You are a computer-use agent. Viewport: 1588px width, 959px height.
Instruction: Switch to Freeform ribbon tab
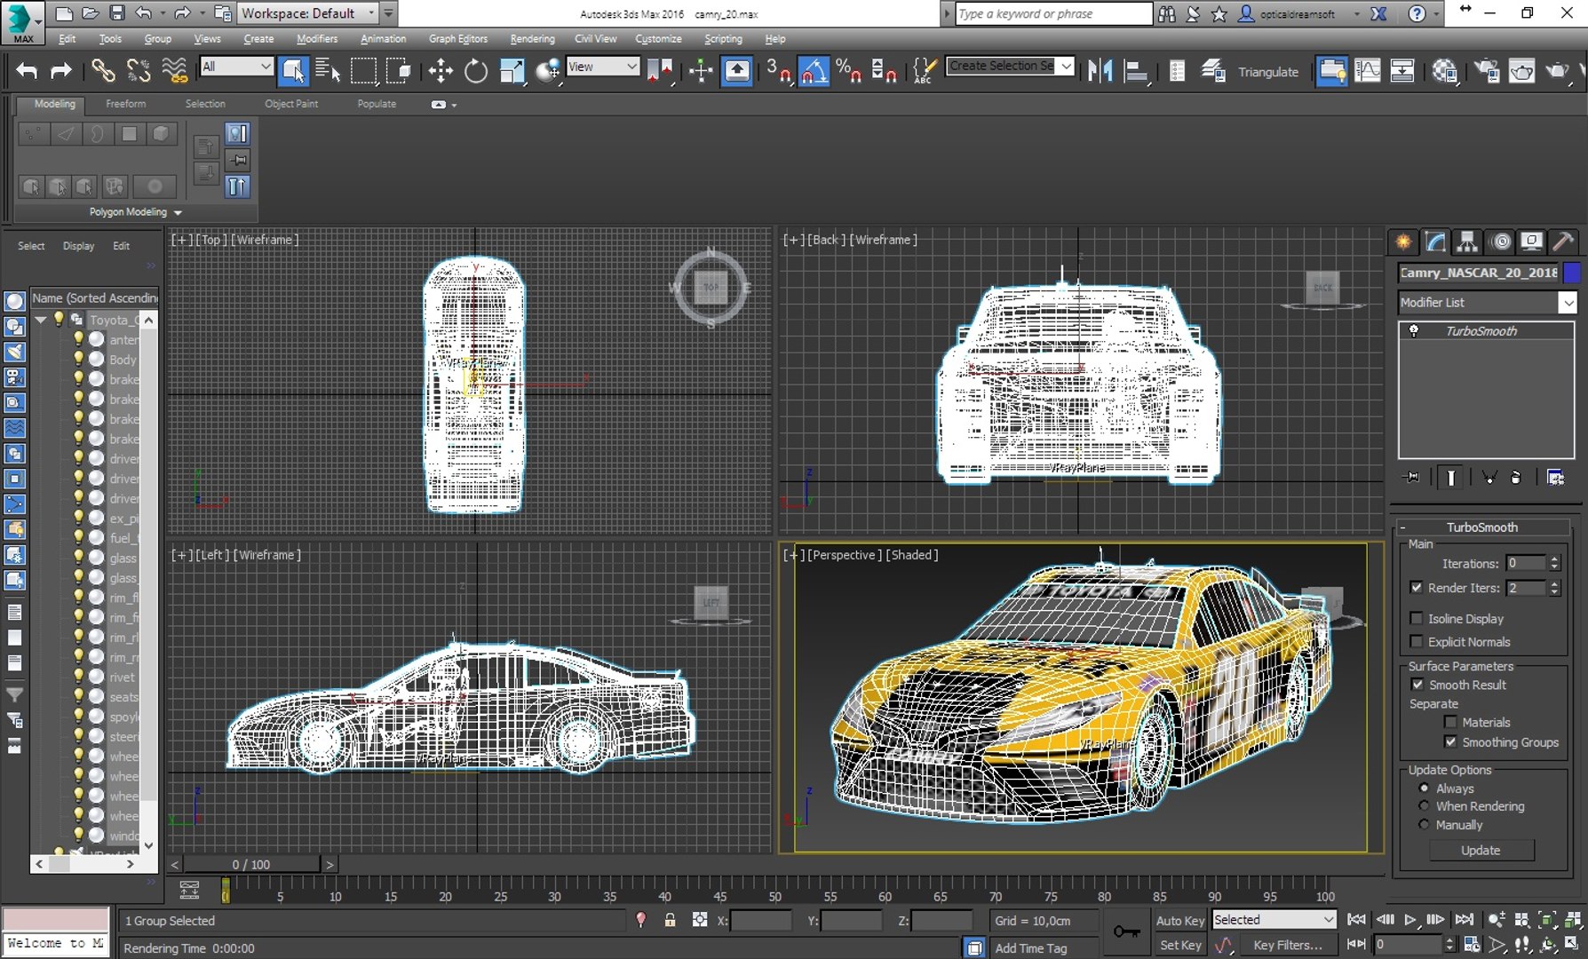125,104
